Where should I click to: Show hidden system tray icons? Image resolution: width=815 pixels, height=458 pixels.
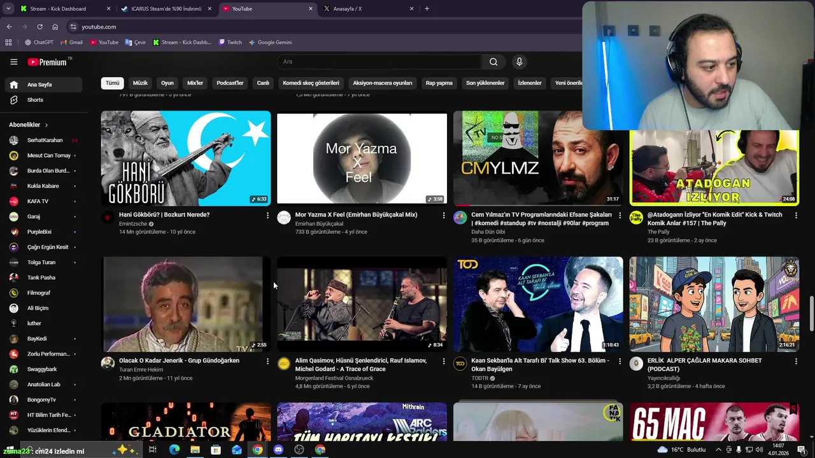719,450
